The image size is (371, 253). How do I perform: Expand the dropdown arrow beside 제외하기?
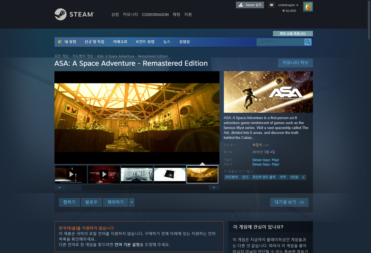[x=132, y=202]
